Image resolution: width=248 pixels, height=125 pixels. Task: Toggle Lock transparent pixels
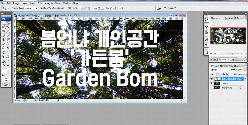point(217,74)
